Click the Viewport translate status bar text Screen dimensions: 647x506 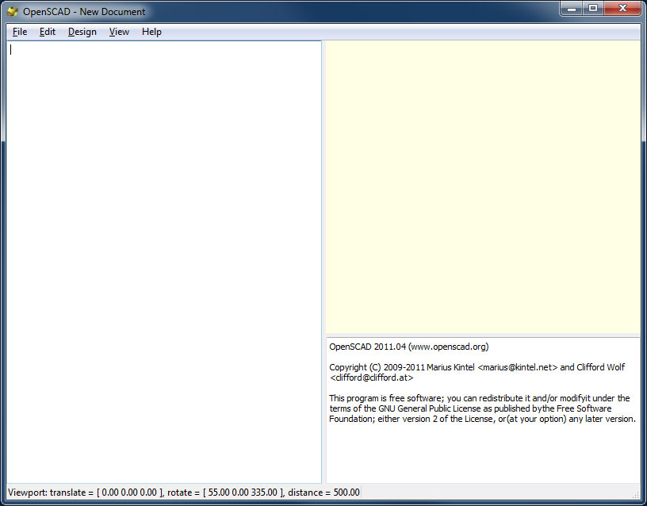click(184, 493)
